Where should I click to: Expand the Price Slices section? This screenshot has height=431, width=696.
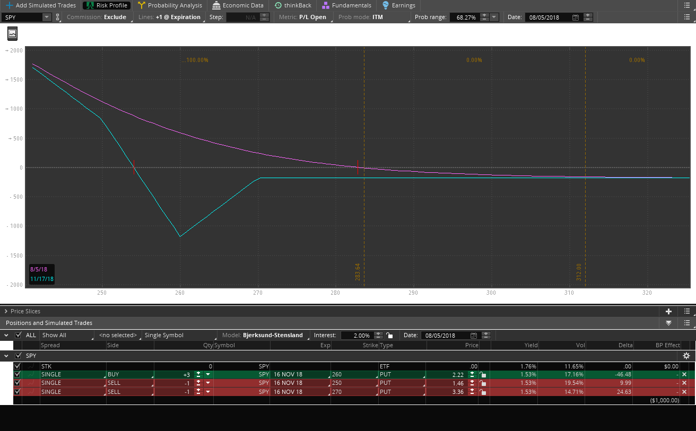pyautogui.click(x=6, y=311)
